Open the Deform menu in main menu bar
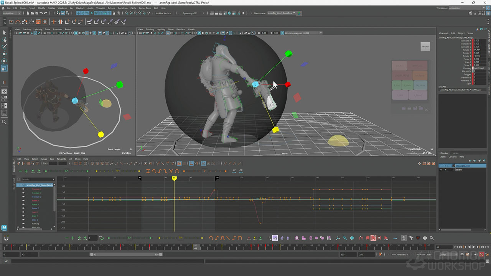 111,8
